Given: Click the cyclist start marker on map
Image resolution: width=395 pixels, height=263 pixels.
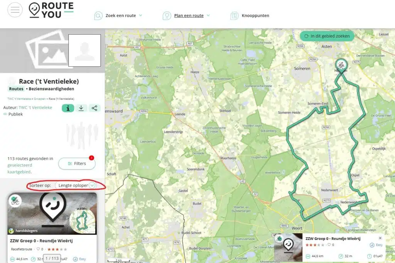Looking at the screenshot, I should click(341, 64).
